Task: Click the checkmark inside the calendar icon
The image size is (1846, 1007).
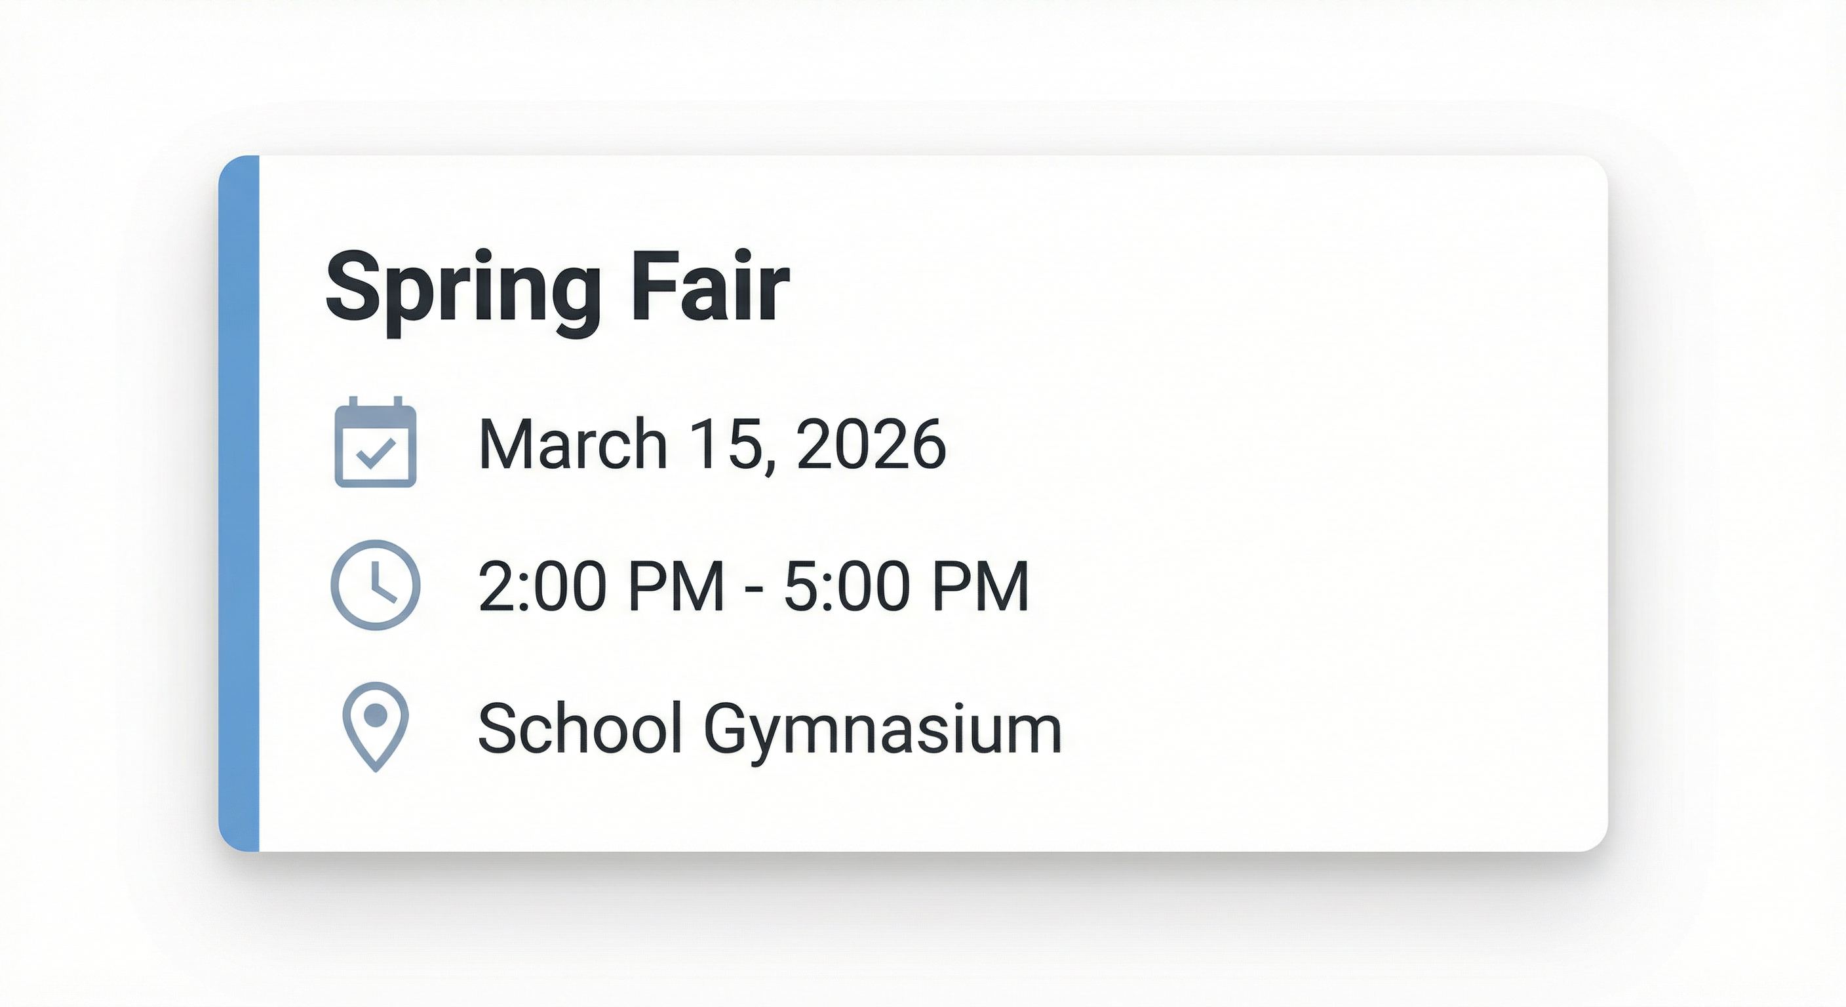Action: [x=376, y=454]
